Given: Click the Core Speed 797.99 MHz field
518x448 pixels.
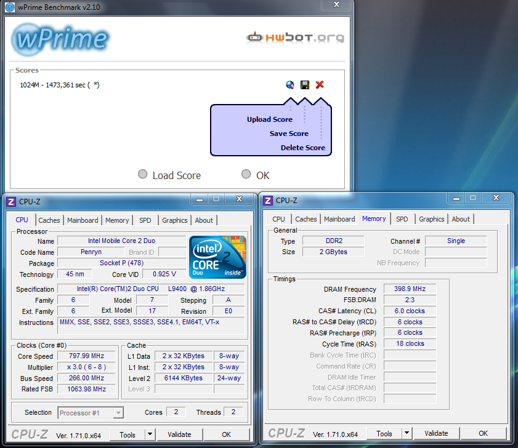Looking at the screenshot, I should [x=87, y=356].
